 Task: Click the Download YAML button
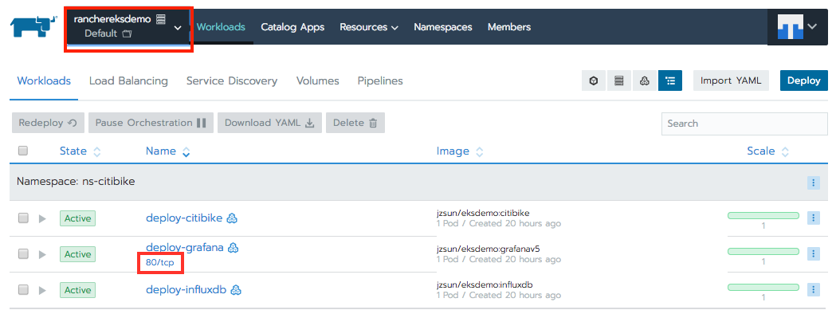(270, 123)
